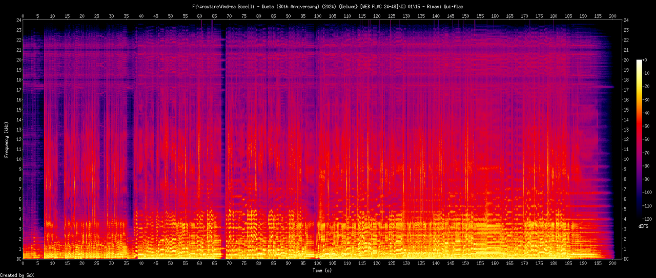656x278 pixels.
Task: Click the '-110' value on the dBFS scale
Action: click(x=647, y=205)
